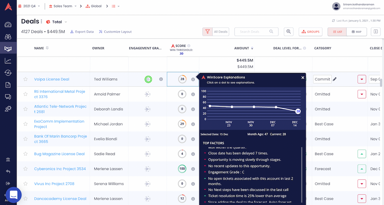Viewport: 384px width, 205px height.
Task: Star the Dancacademy License Deal row
Action: pyautogui.click(x=25, y=198)
